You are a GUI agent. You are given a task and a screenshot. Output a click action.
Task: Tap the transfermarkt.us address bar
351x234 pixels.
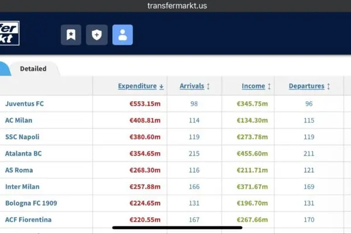pyautogui.click(x=175, y=6)
